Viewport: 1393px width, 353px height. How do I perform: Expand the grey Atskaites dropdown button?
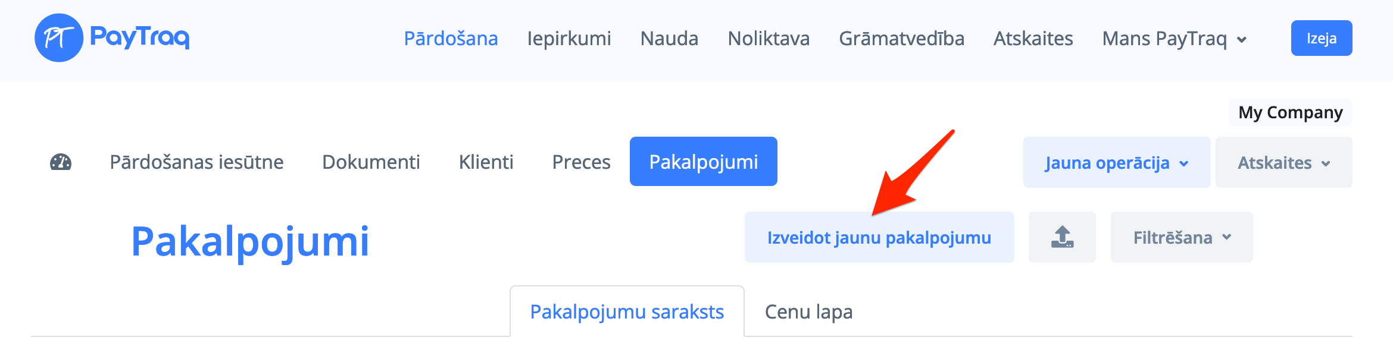[x=1283, y=163]
